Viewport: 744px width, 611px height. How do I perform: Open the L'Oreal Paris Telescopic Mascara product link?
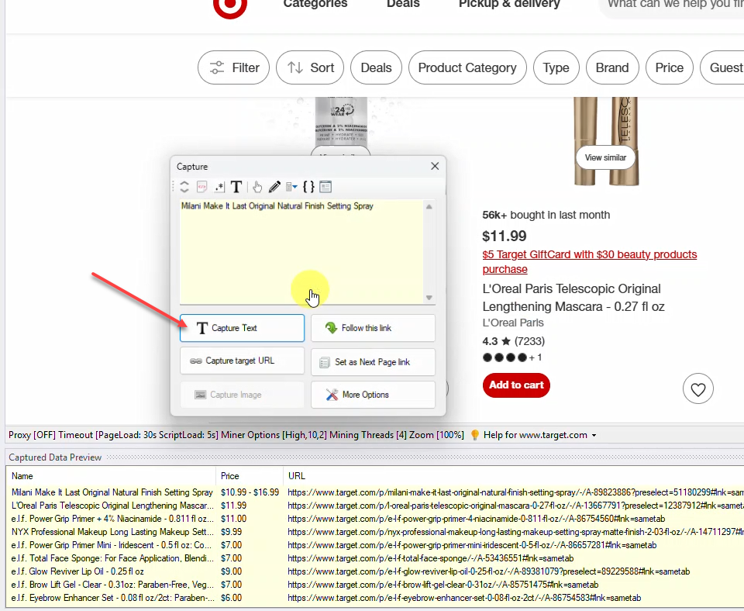[573, 298]
